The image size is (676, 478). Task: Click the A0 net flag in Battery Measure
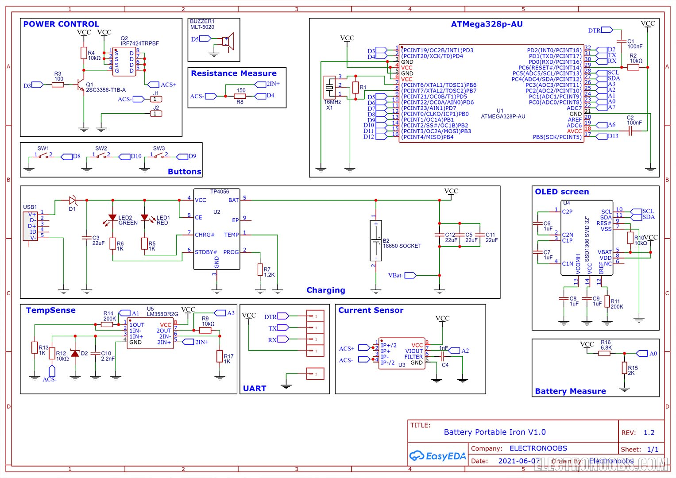(646, 353)
